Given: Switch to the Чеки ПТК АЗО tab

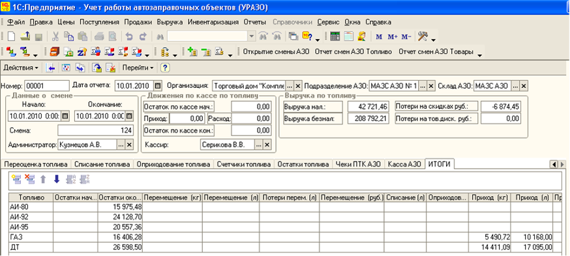Looking at the screenshot, I should (358, 164).
